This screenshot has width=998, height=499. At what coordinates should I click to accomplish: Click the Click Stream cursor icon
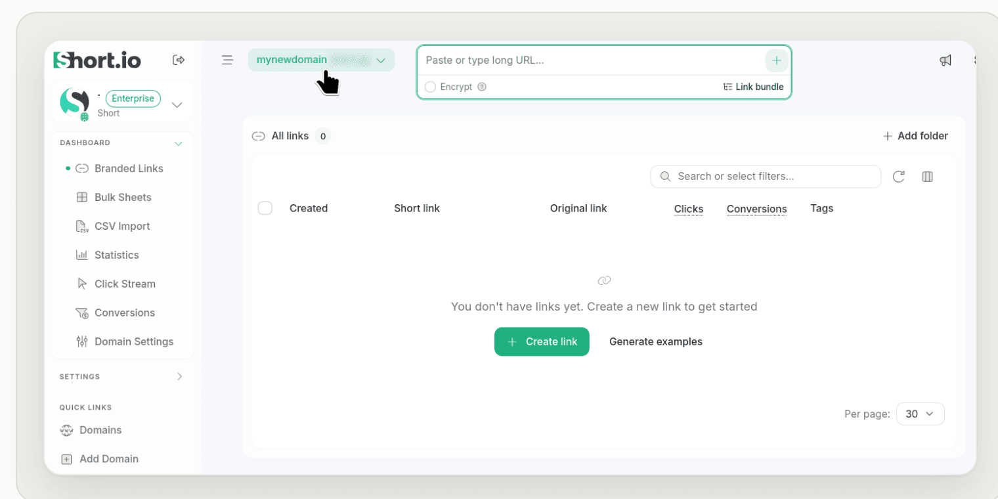(82, 284)
